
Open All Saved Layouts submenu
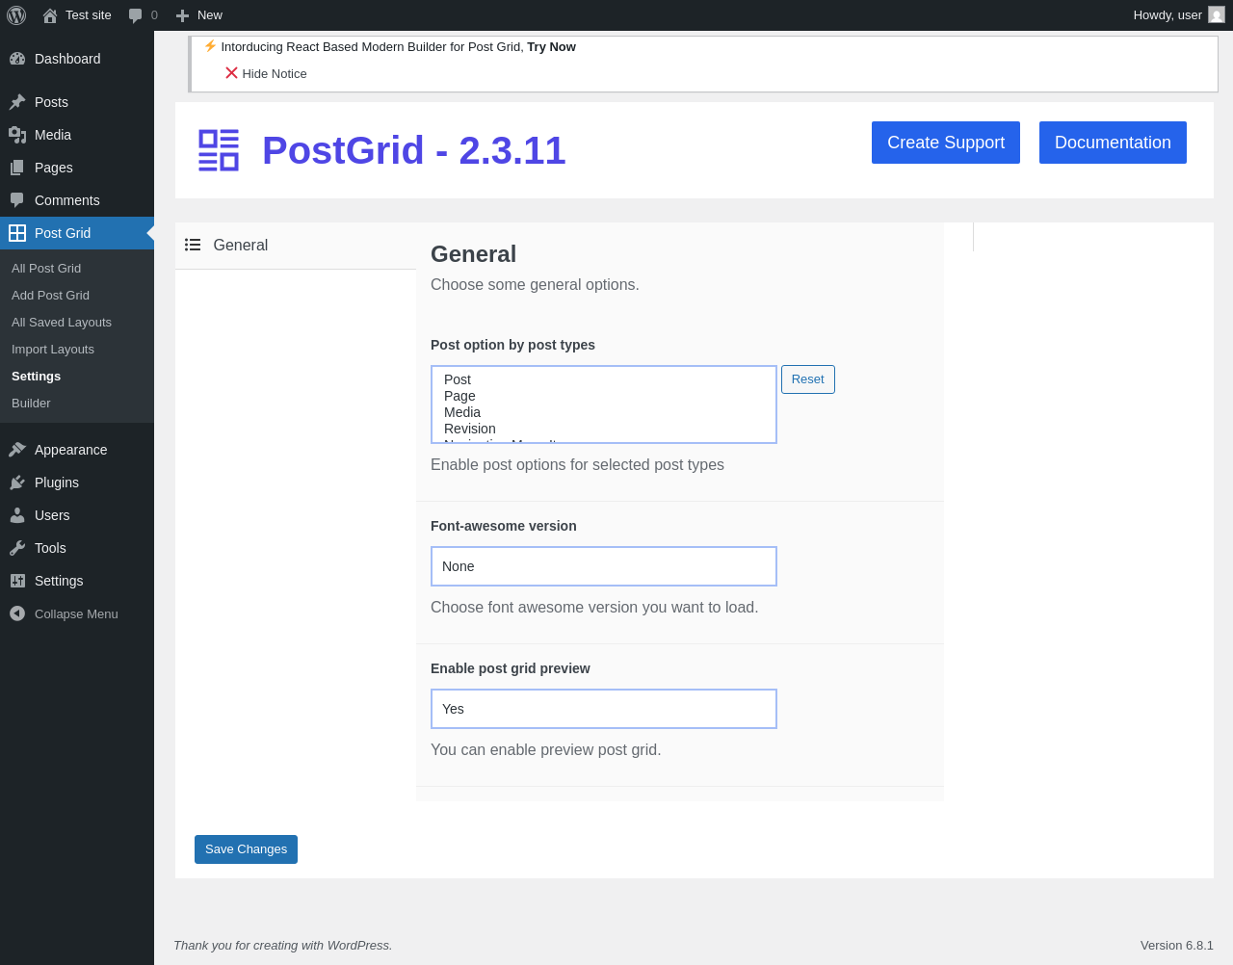pos(77,323)
